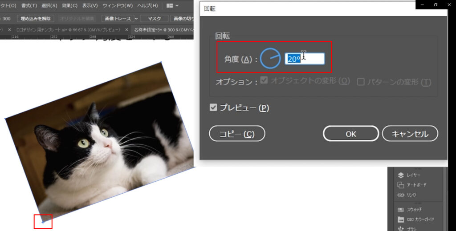Open the スウォッチ (Swatches) panel

410,210
